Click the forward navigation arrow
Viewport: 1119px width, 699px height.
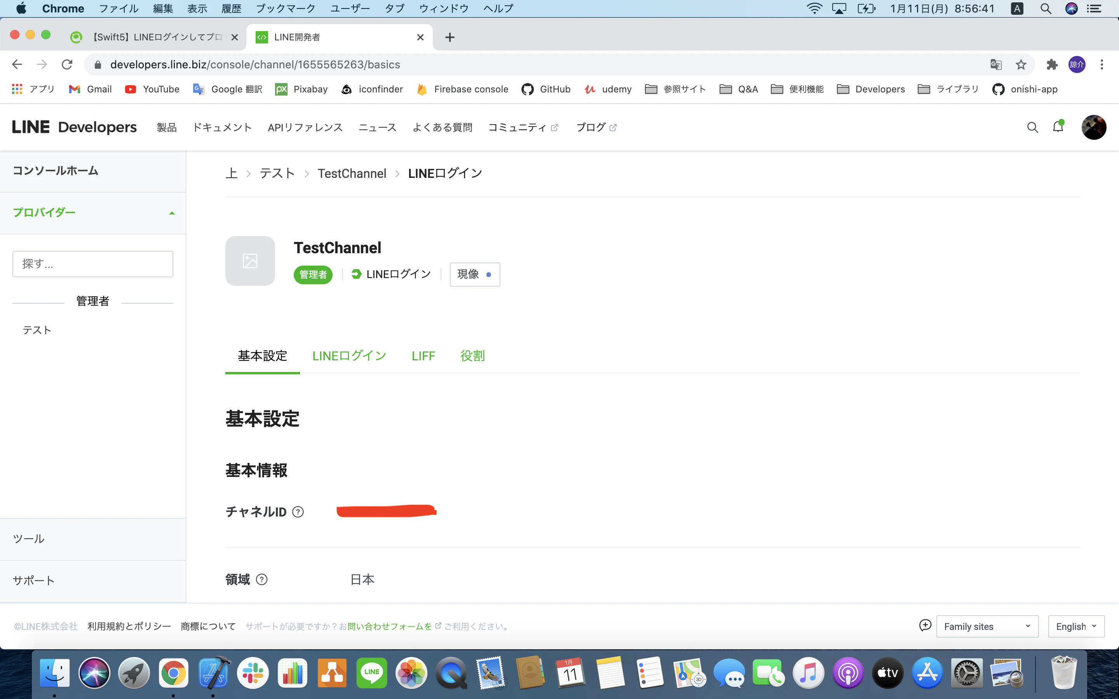(42, 64)
